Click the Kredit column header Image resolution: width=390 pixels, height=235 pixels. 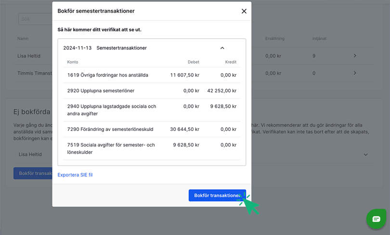coord(231,62)
